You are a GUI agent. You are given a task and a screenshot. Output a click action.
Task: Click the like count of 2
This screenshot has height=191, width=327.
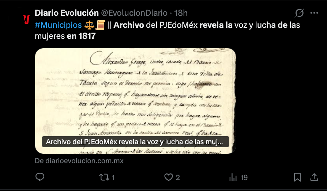pos(178,177)
